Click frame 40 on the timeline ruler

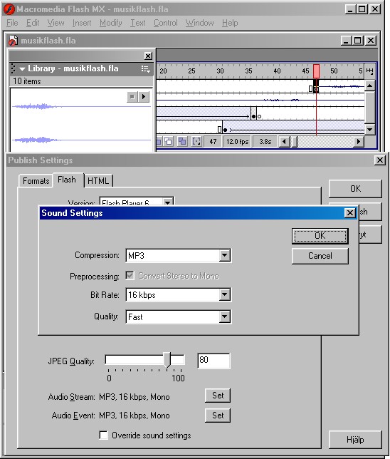[x=277, y=71]
